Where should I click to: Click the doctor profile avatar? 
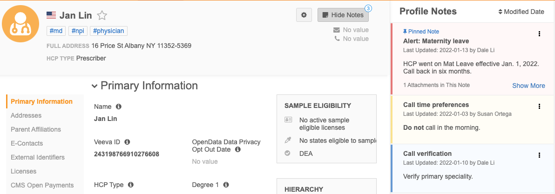(20, 24)
